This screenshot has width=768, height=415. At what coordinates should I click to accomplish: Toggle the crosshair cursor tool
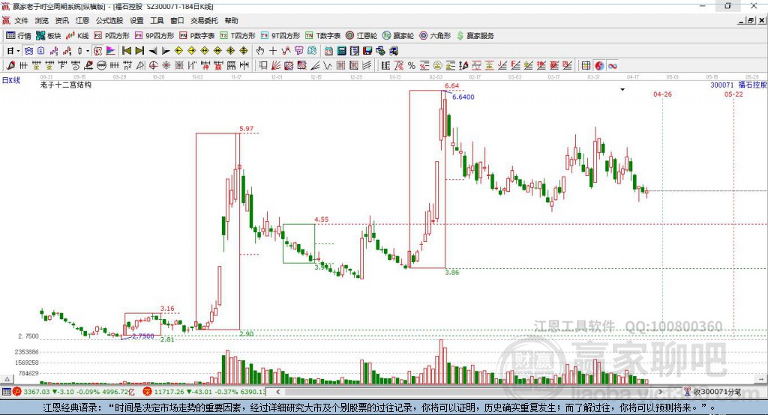pos(273,50)
